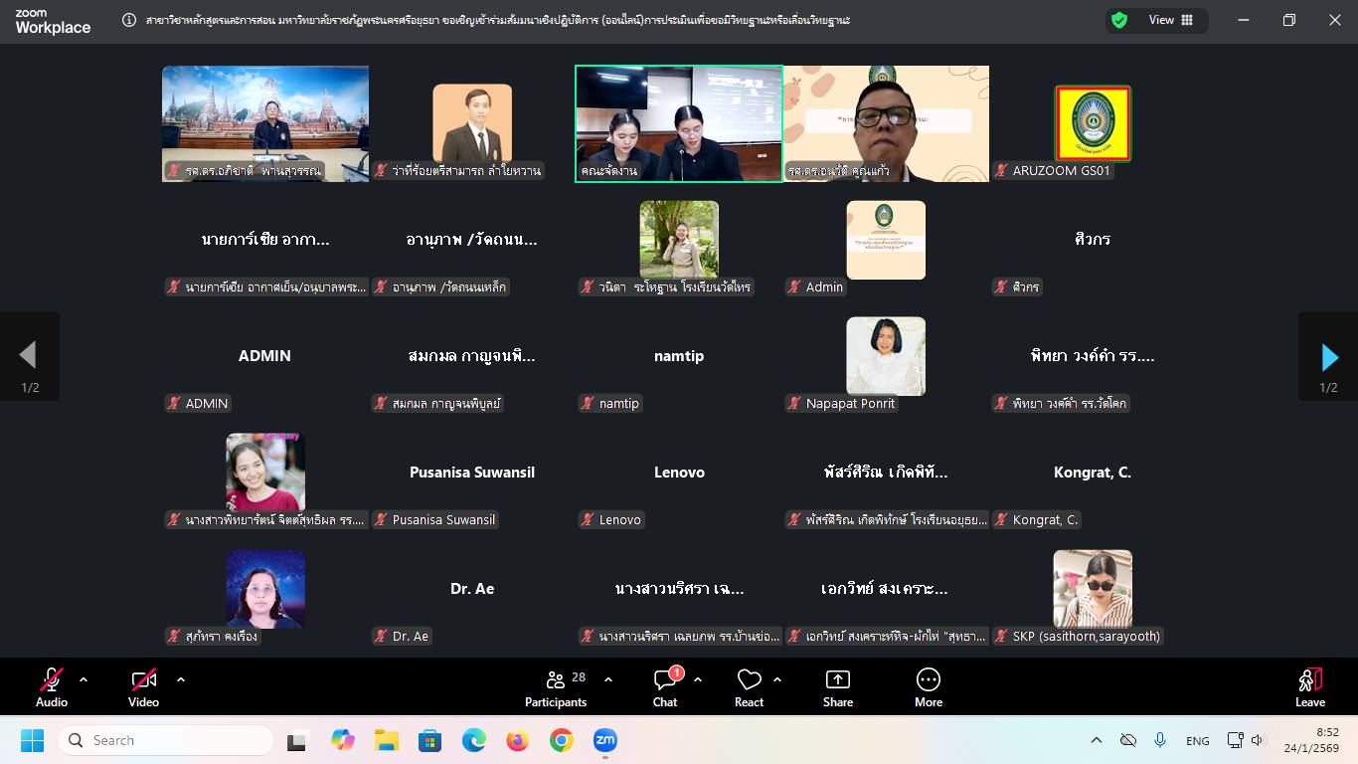Click the Share screen icon
Viewport: 1358px width, 764px height.
838,680
